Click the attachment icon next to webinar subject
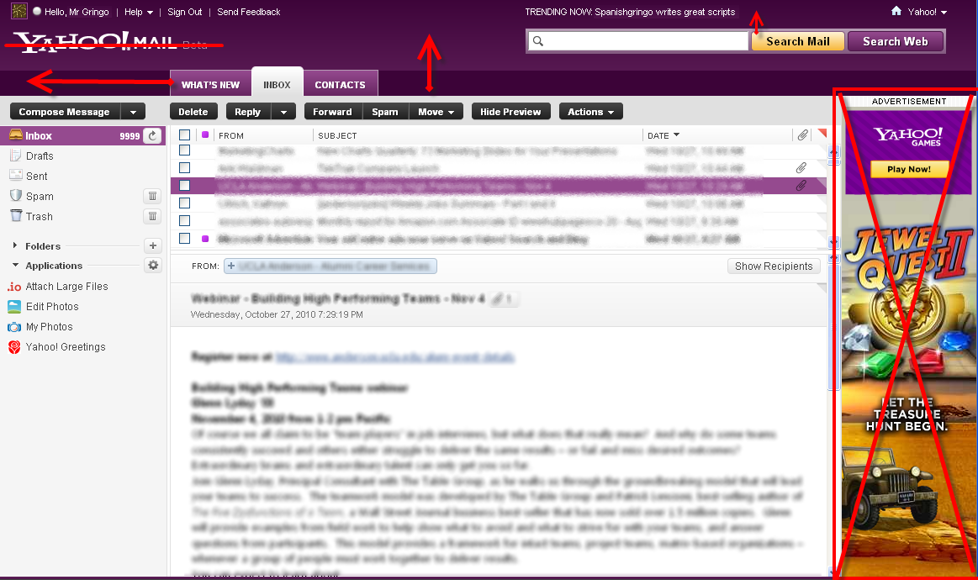 [x=497, y=298]
